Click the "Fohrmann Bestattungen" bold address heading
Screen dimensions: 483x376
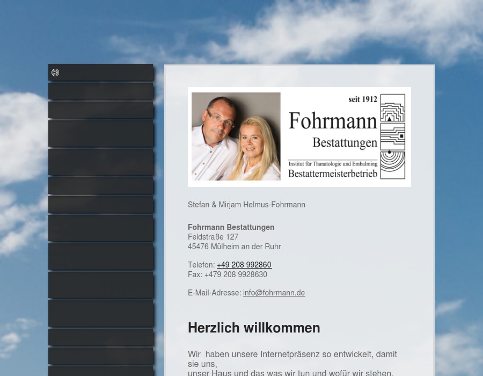[231, 227]
